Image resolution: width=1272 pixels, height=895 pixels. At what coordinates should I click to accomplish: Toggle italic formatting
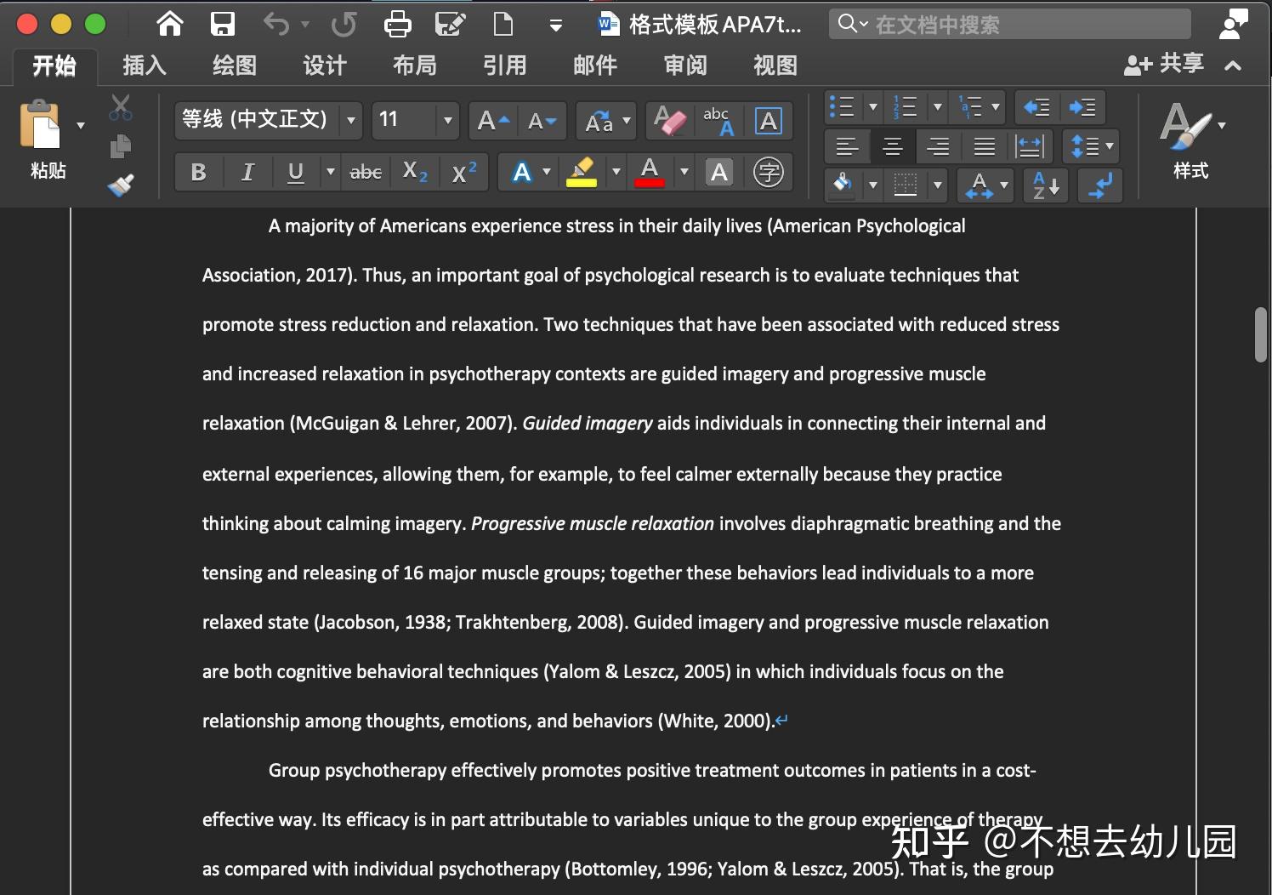point(247,172)
